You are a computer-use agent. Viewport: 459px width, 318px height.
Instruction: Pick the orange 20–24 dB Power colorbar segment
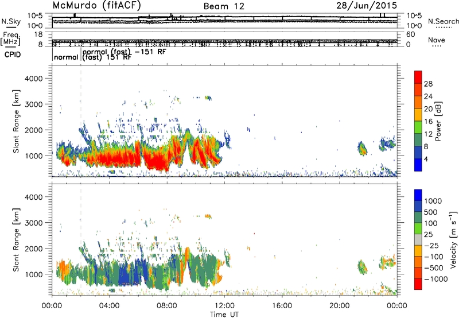tap(418, 102)
